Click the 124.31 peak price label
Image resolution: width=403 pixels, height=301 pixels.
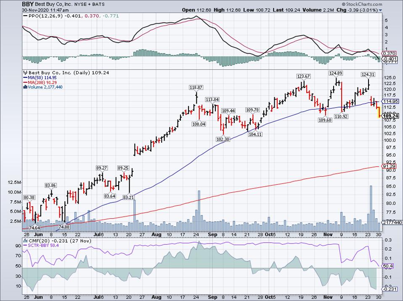[368, 75]
